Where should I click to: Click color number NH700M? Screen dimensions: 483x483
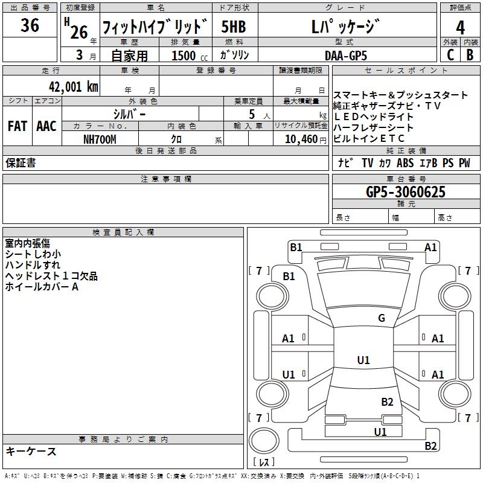(x=100, y=139)
